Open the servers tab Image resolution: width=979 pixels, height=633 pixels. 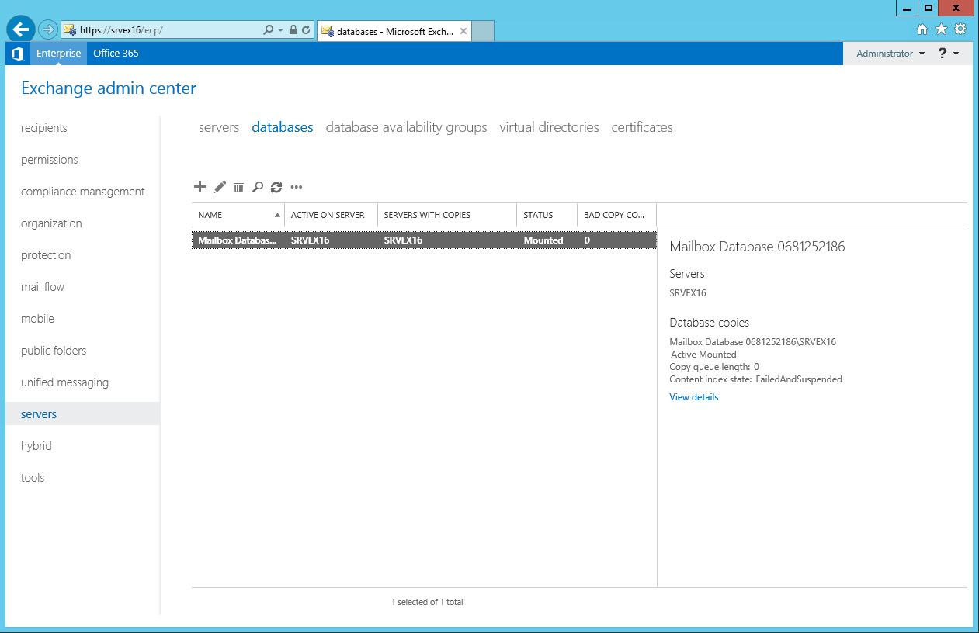(x=219, y=127)
